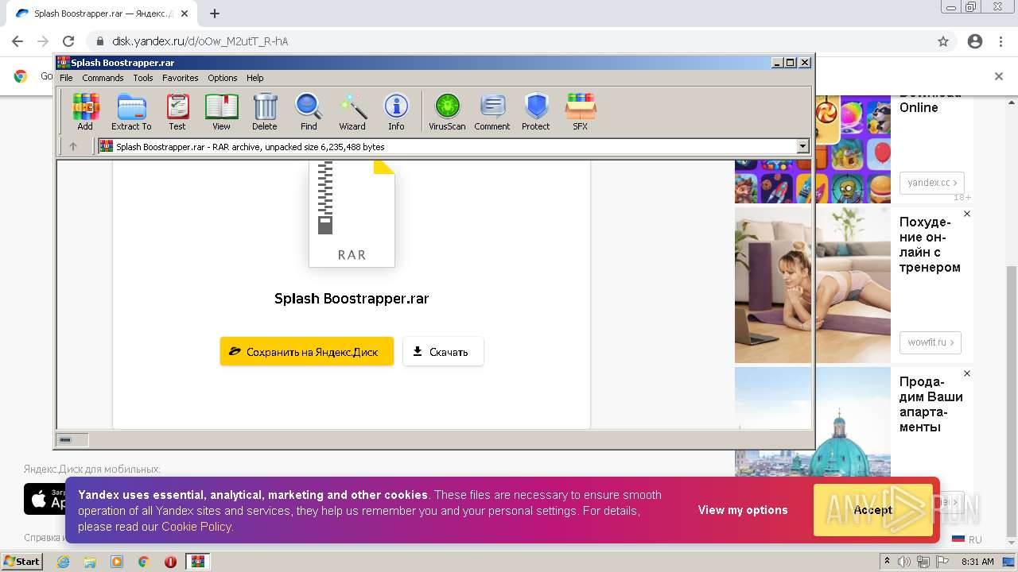Close the apartments sale ad
This screenshot has width=1018, height=572.
tap(967, 373)
